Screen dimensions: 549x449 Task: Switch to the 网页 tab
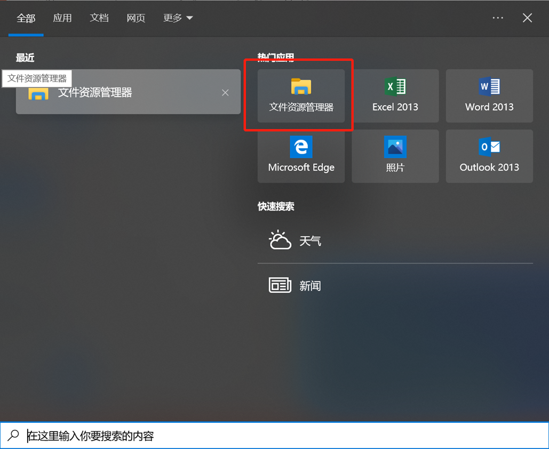[136, 18]
